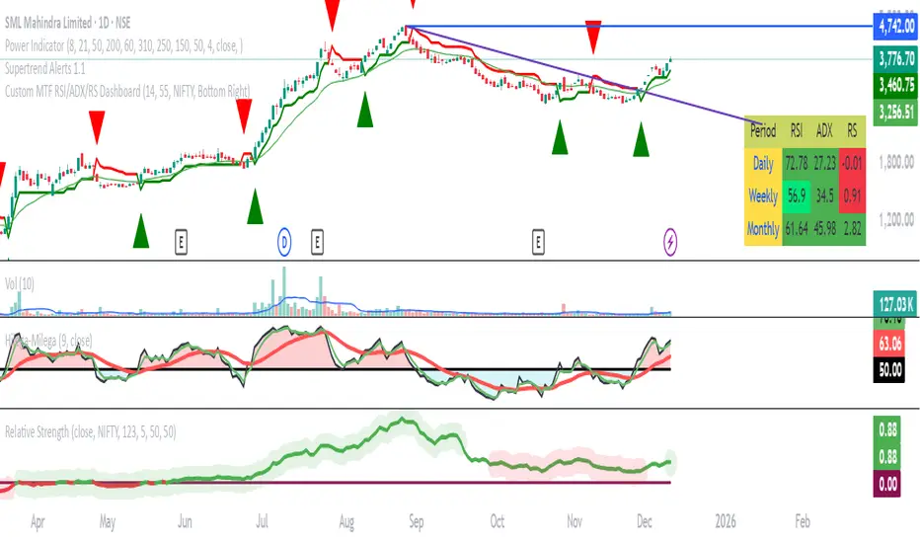
Task: Click the Weekly RS value 0.91
Action: [852, 195]
